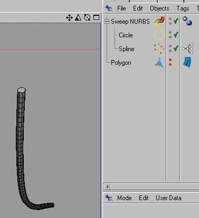Toggle the Polygon red visibility dots
The height and width of the screenshot is (218, 199).
point(170,62)
